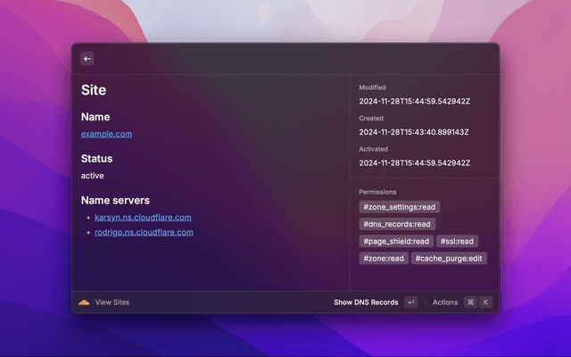Click the back arrow button
571x357 pixels.
[x=87, y=59]
